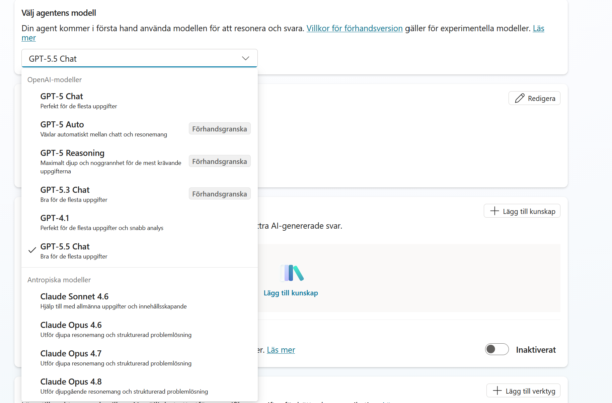Choose GPT-4.1 model option

pos(139,223)
